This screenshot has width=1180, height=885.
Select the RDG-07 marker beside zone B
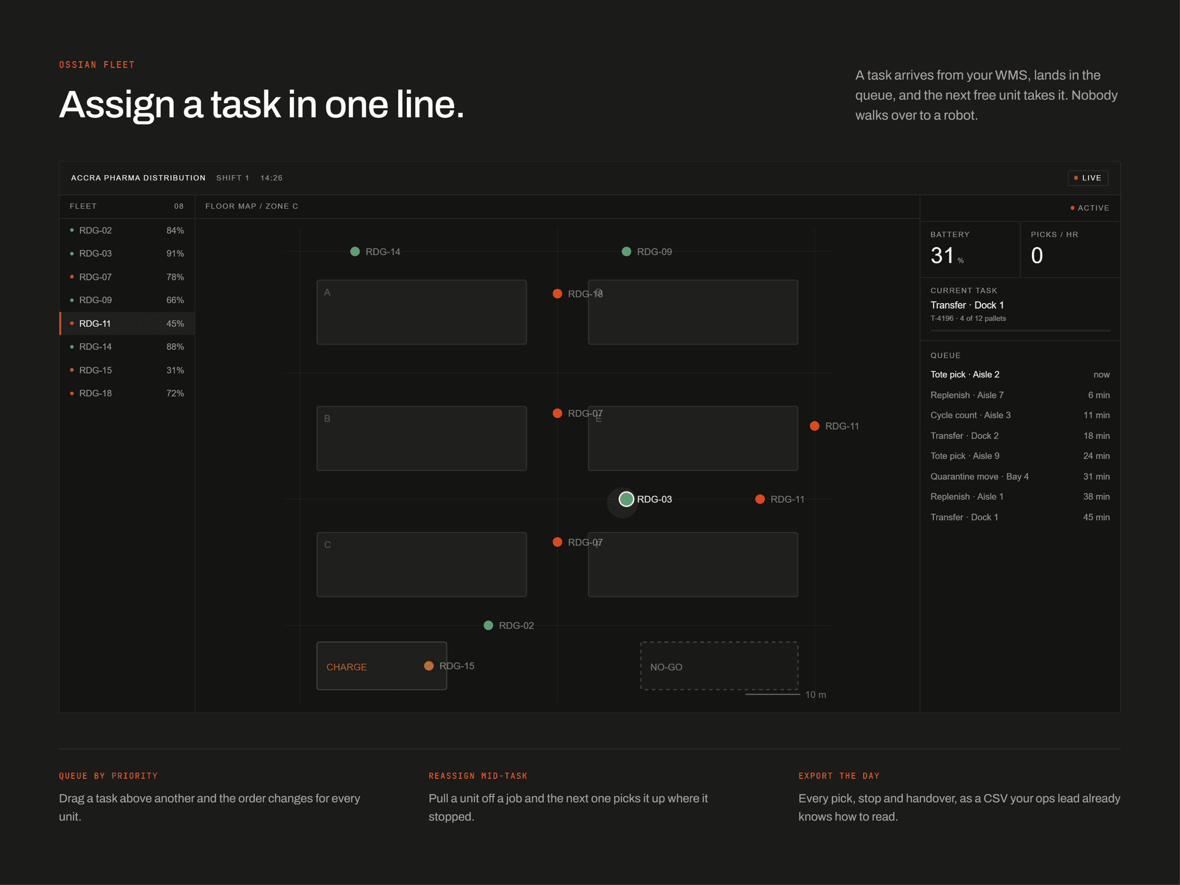[x=557, y=413]
